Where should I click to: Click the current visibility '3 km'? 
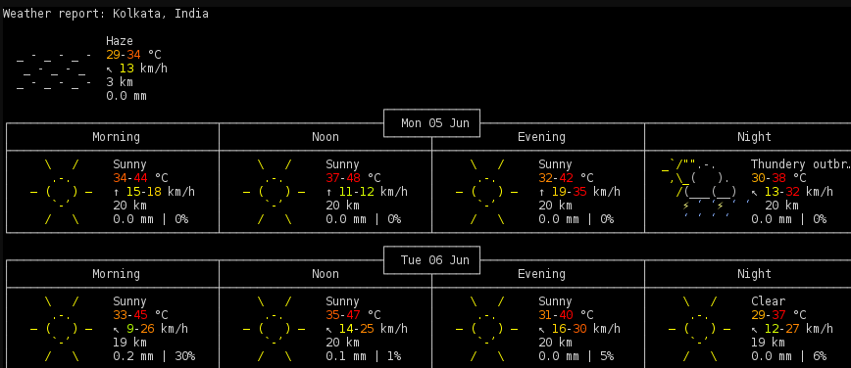click(120, 82)
